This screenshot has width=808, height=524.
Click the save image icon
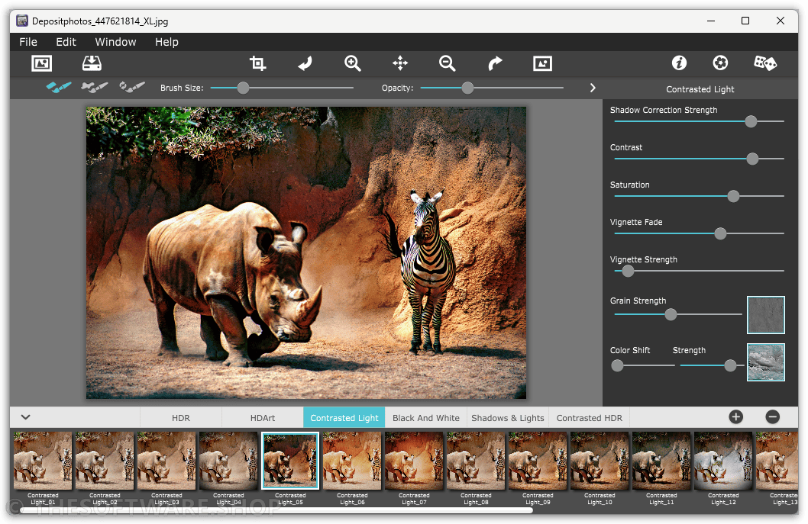point(92,63)
